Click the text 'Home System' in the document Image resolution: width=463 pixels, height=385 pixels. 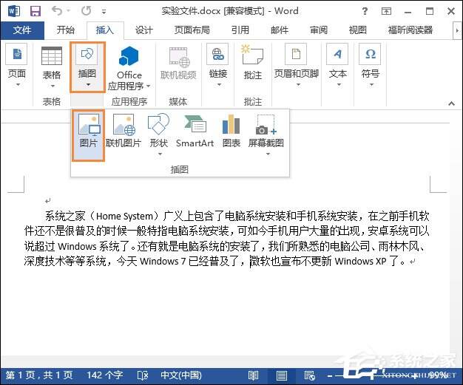124,217
